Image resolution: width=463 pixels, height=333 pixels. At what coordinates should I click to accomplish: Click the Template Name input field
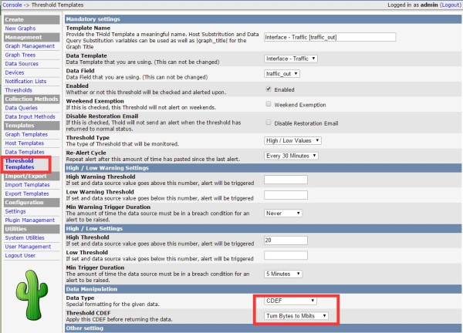(x=330, y=37)
